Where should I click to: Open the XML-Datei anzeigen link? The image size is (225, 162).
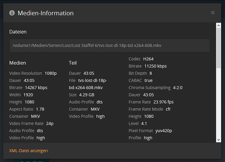(28, 151)
